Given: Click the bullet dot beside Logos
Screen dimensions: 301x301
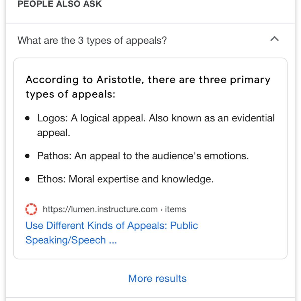Looking at the screenshot, I should click(28, 118).
